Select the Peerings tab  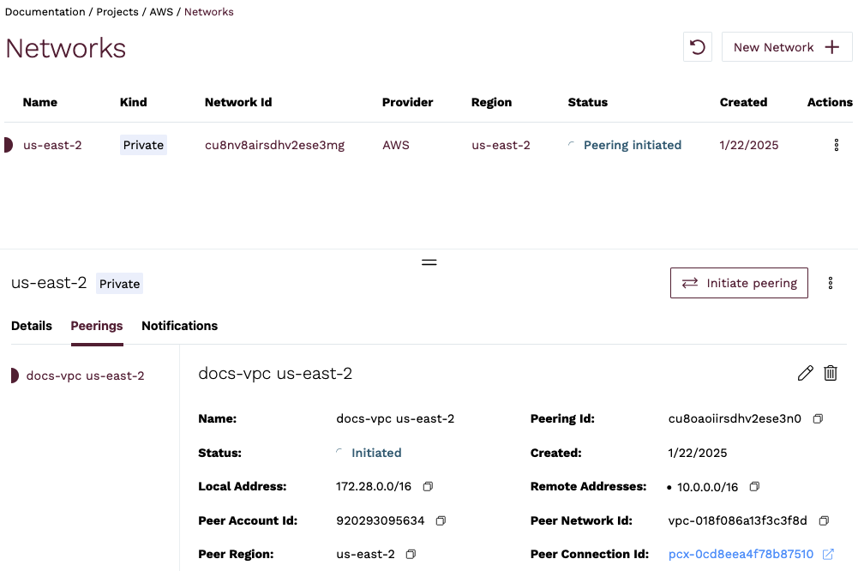pyautogui.click(x=97, y=326)
